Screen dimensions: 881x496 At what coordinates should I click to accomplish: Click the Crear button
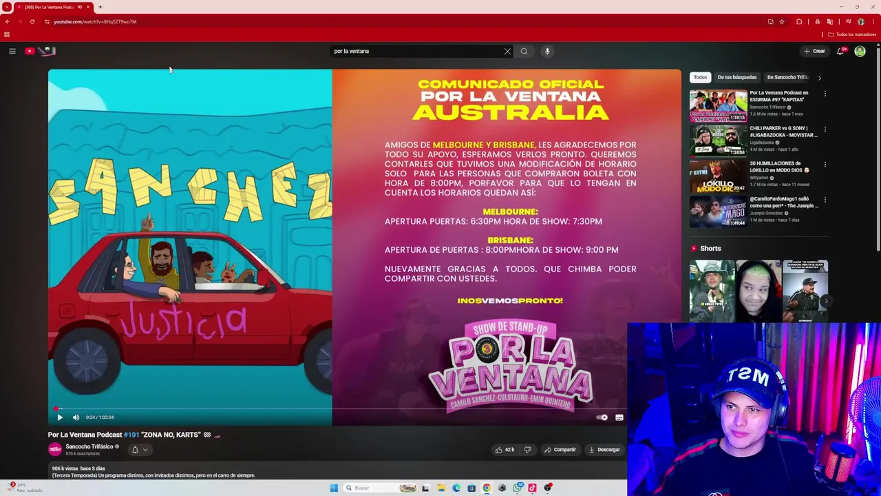pyautogui.click(x=814, y=51)
